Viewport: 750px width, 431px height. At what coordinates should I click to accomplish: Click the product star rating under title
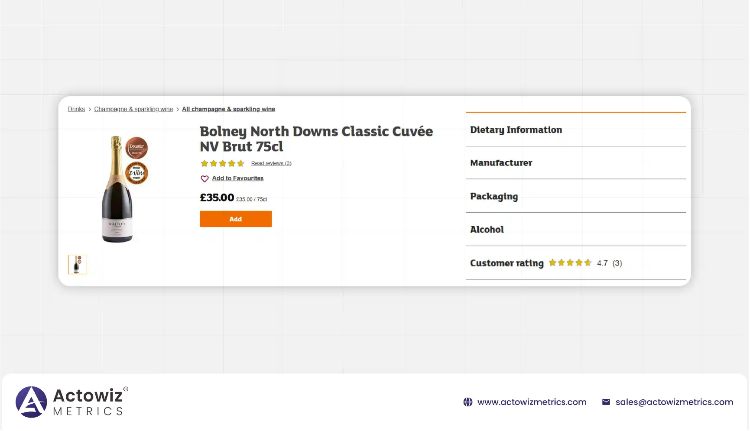222,163
